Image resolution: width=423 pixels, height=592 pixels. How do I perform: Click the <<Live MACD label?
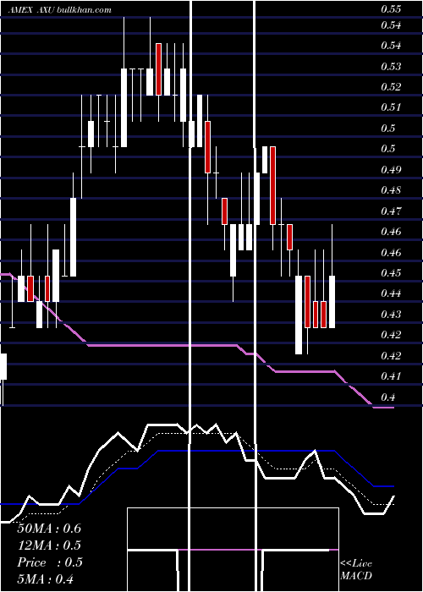click(x=356, y=569)
